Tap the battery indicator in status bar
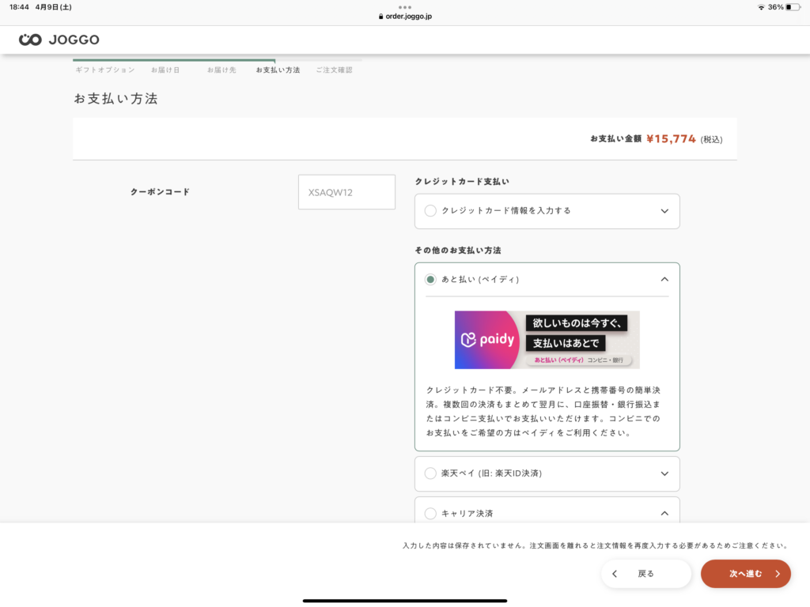 click(793, 6)
